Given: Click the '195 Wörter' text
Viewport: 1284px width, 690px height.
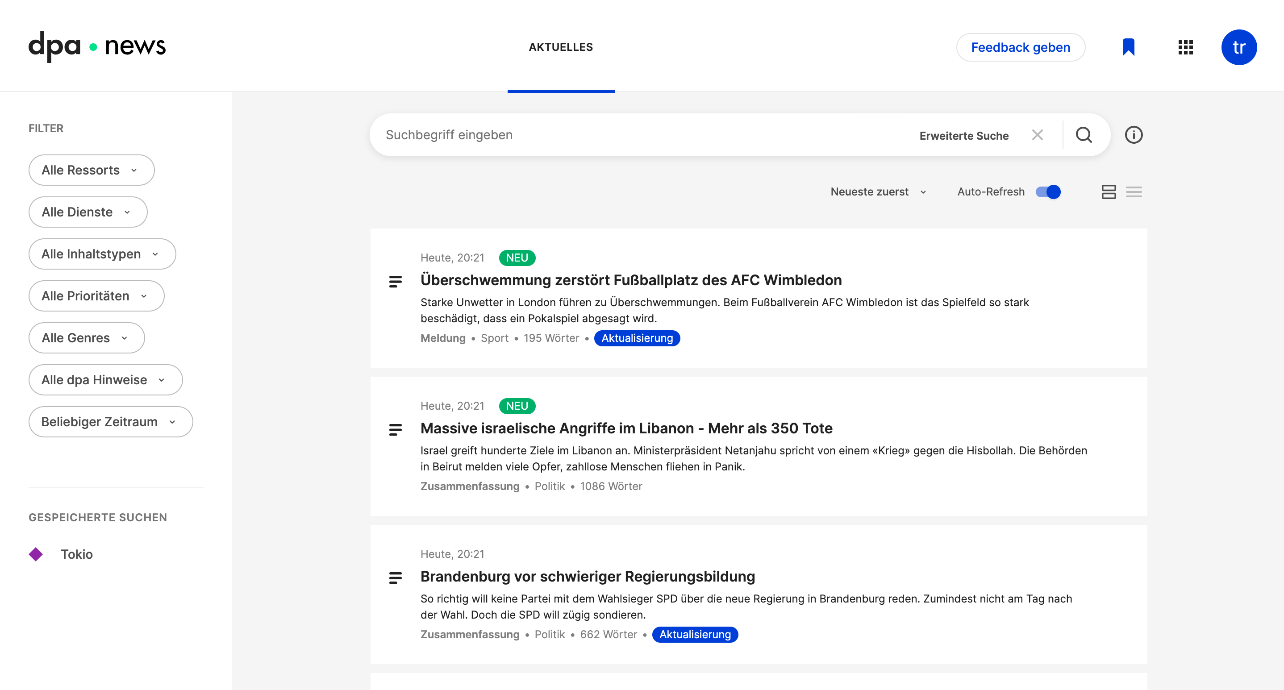Looking at the screenshot, I should point(551,338).
